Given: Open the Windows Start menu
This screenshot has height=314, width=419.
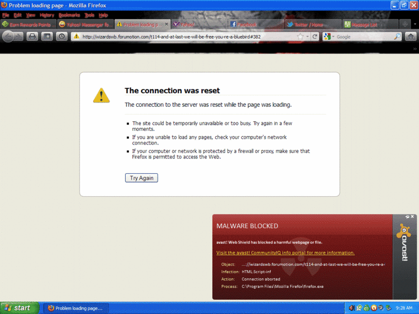Looking at the screenshot, I should point(19,308).
